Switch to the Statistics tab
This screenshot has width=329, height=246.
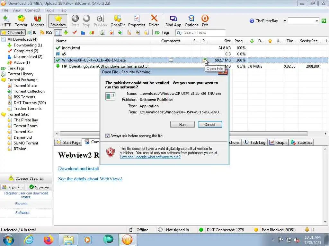301,143
